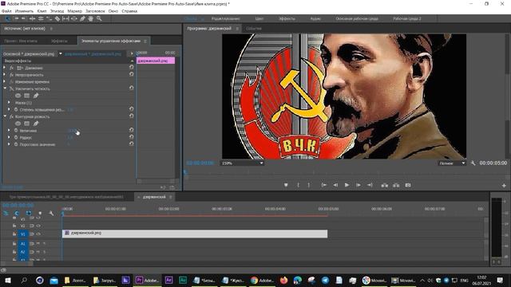The width and height of the screenshot is (511, 287).
Task: Open the button editor plus icon
Action: tap(504, 186)
